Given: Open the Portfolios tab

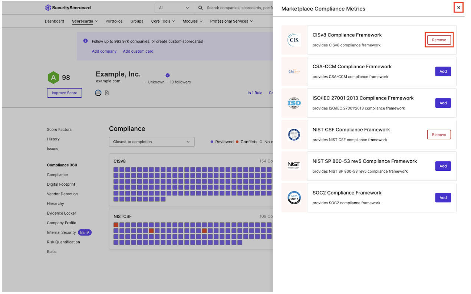Looking at the screenshot, I should pos(114,21).
